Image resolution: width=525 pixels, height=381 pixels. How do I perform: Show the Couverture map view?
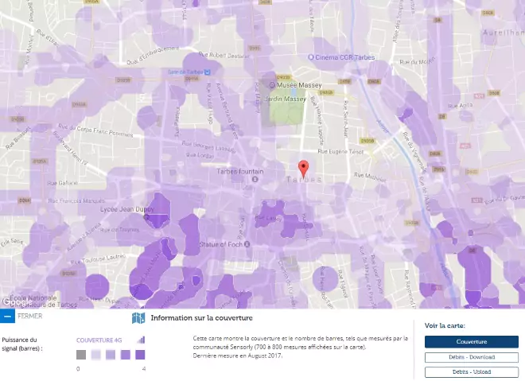pyautogui.click(x=471, y=342)
